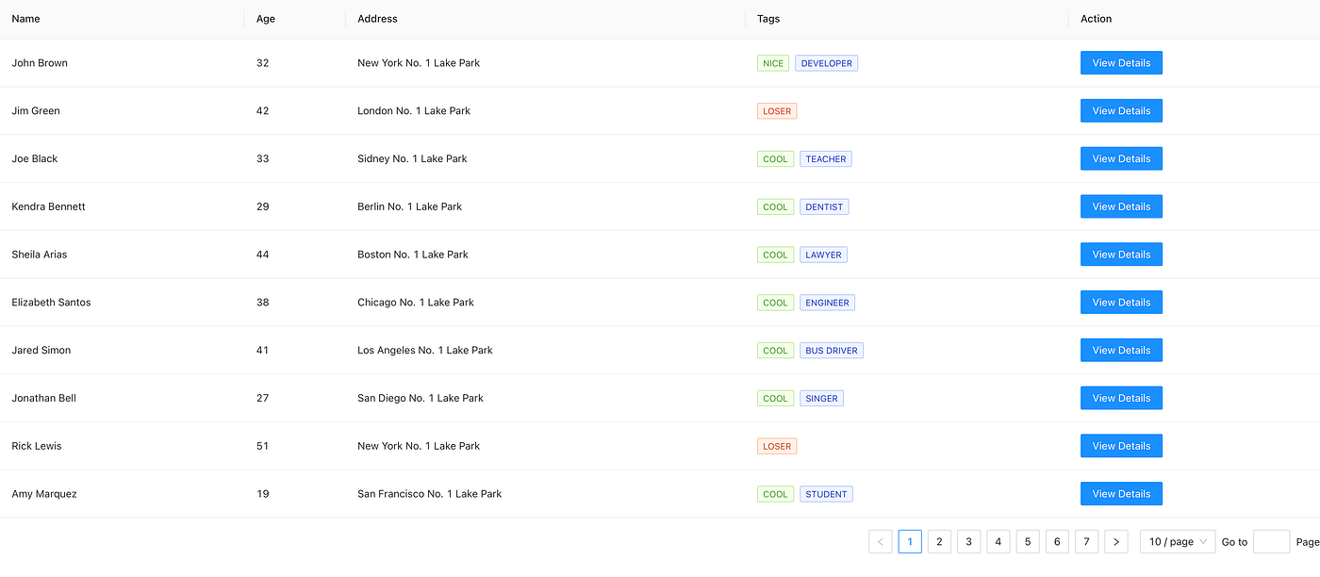
Task: Jump to page 7 in pagination
Action: 1086,541
